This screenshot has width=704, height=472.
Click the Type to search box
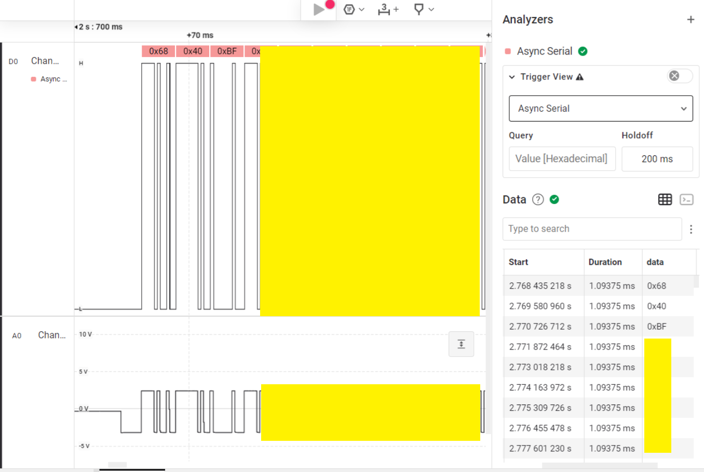[592, 229]
